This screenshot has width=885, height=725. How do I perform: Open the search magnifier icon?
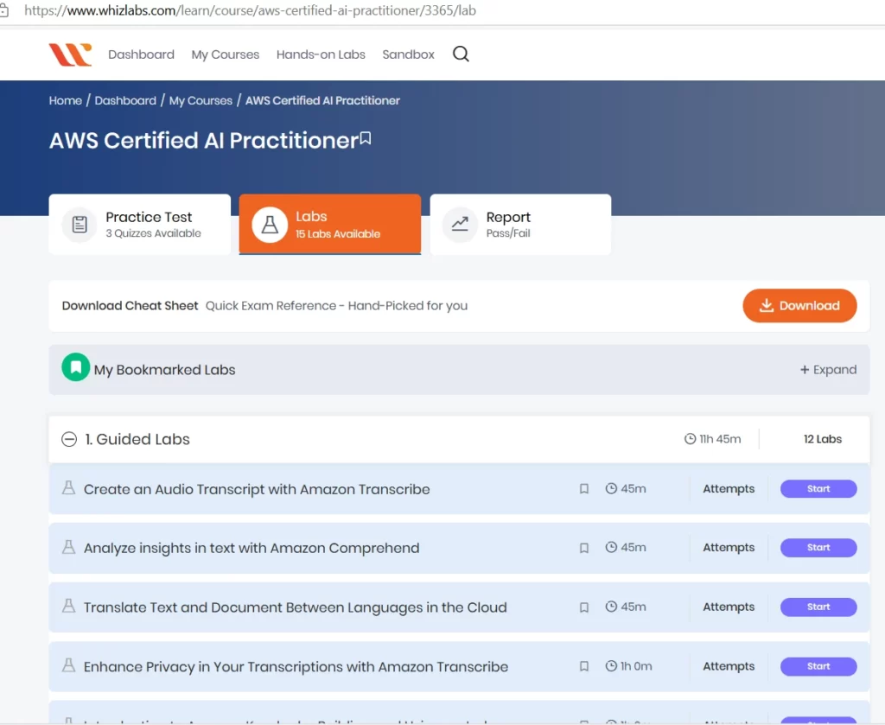point(461,54)
